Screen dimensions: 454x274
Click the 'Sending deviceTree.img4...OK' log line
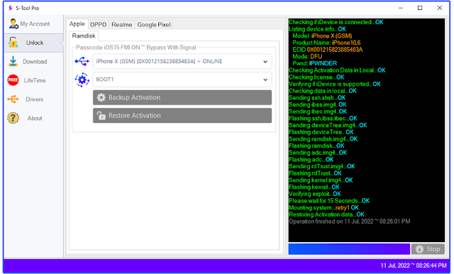(328, 125)
